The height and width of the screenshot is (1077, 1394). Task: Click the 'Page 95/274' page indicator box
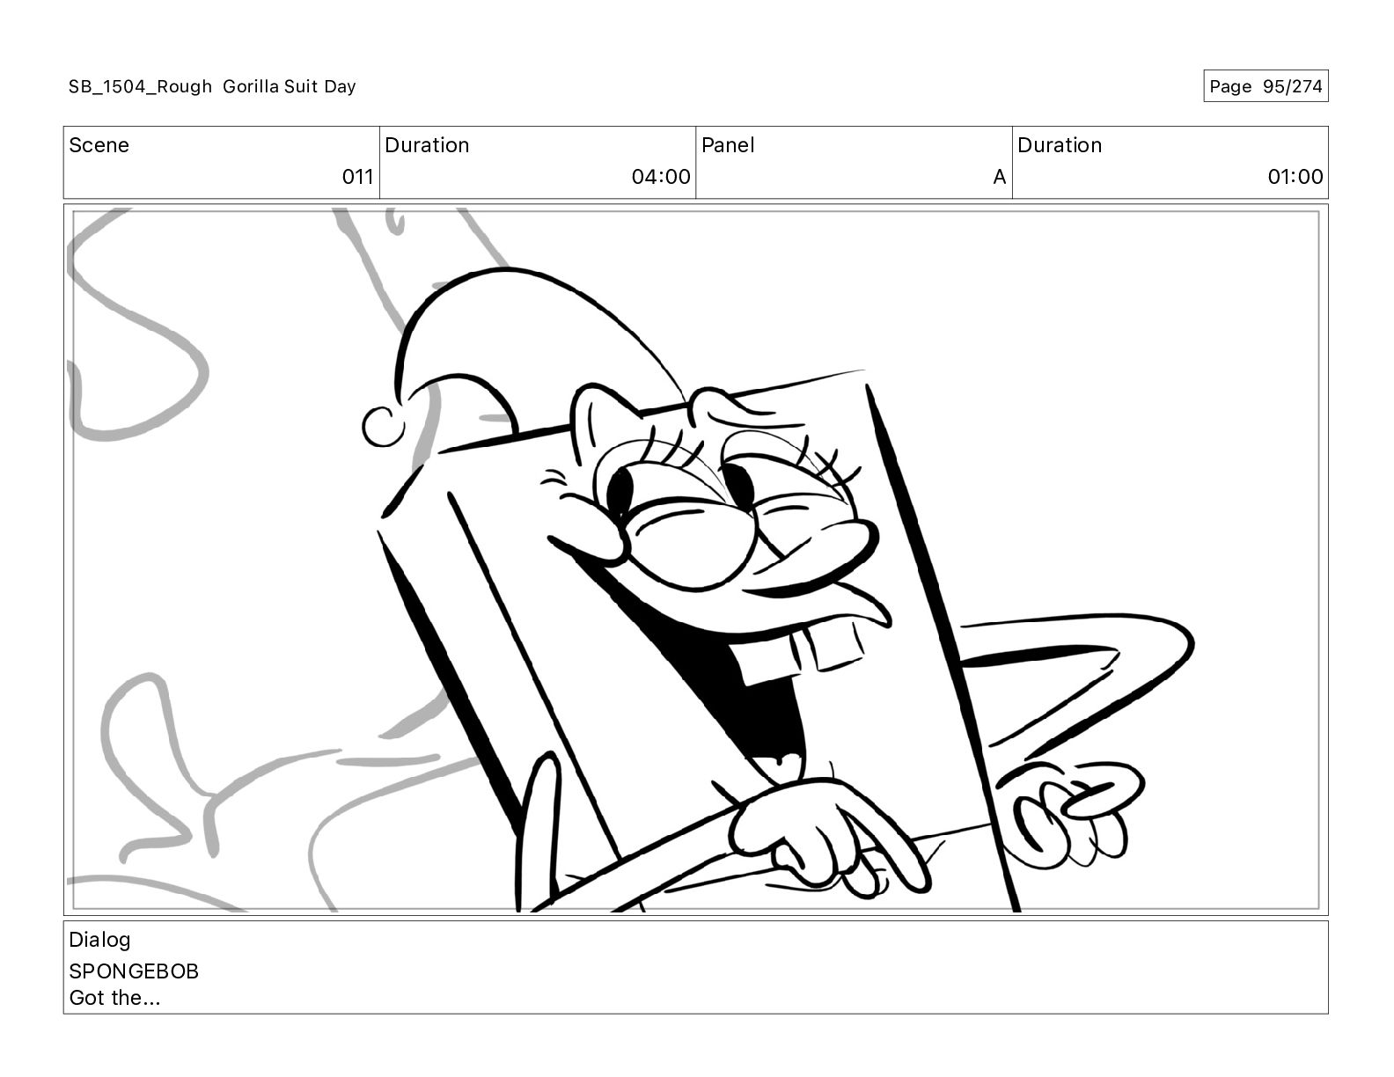pos(1266,86)
